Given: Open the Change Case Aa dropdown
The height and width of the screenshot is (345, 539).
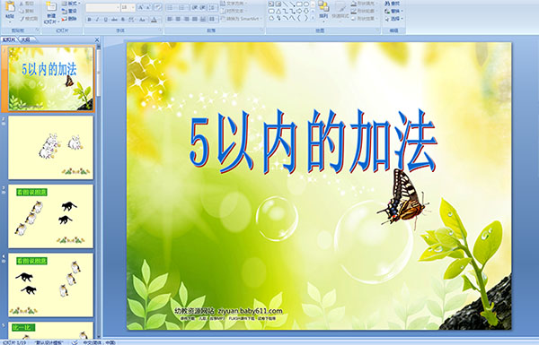Looking at the screenshot, I should click(143, 20).
